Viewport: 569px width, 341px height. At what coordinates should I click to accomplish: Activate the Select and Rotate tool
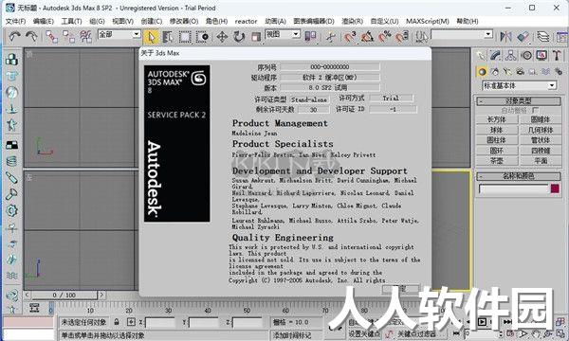point(239,37)
